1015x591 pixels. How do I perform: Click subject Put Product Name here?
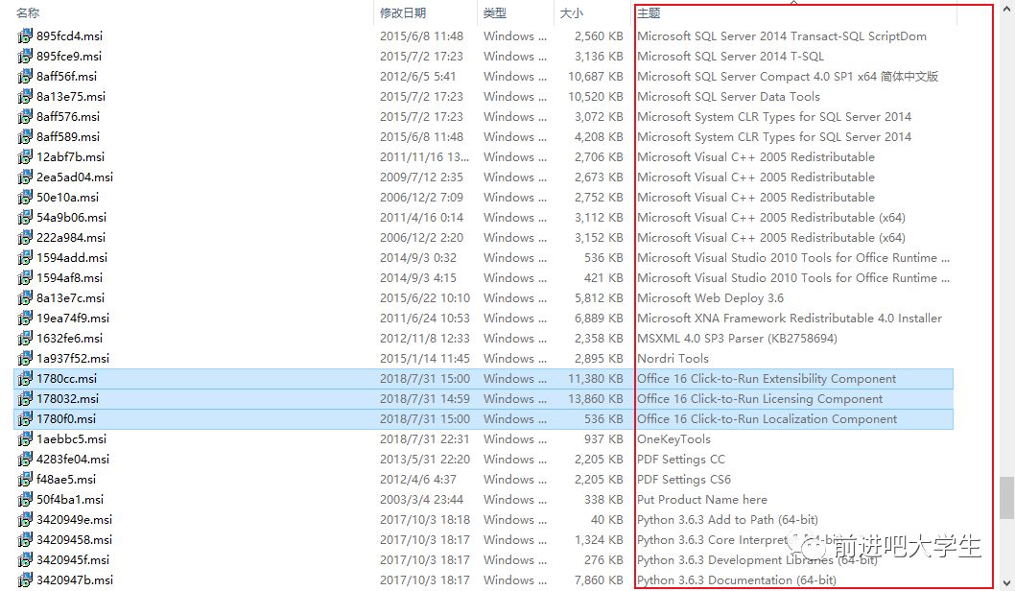[701, 499]
